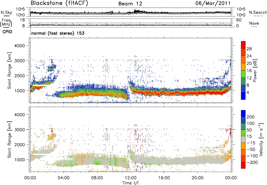Select the "Power [dB]" colorbar title
The height and width of the screenshot is (185, 267).
coord(255,70)
